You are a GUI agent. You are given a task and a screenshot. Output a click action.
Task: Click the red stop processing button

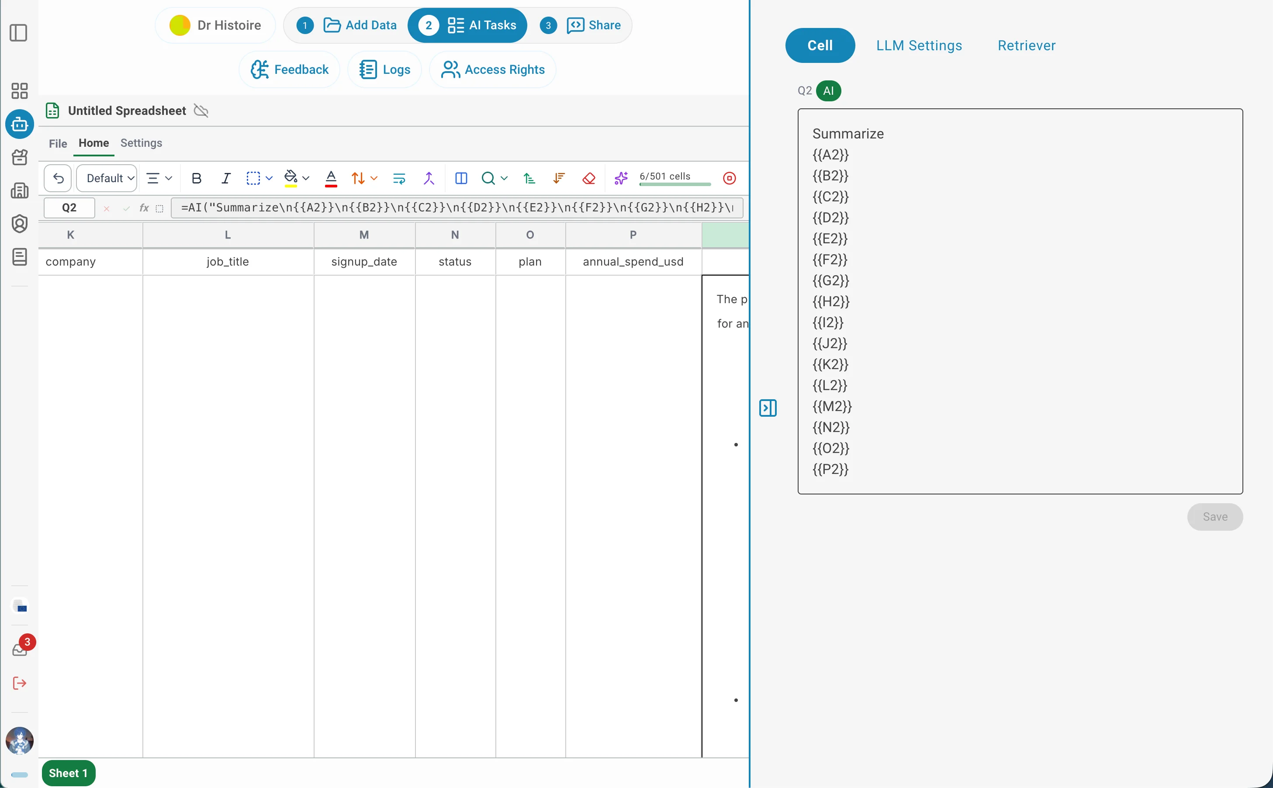[730, 178]
